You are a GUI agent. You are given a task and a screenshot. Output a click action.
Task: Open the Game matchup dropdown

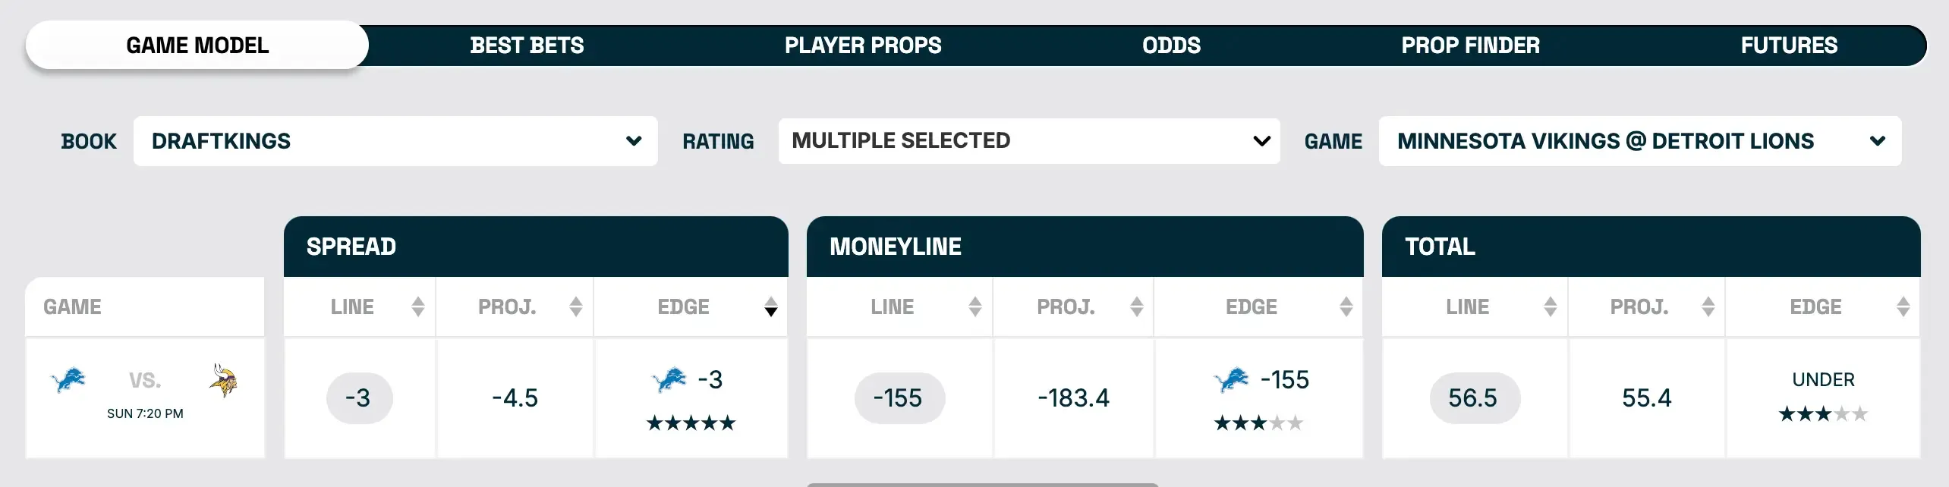(1639, 141)
